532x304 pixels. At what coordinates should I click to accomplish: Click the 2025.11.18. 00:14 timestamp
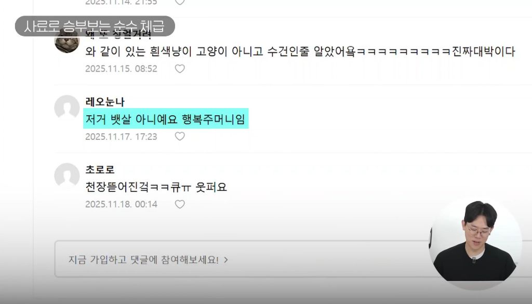coord(121,204)
